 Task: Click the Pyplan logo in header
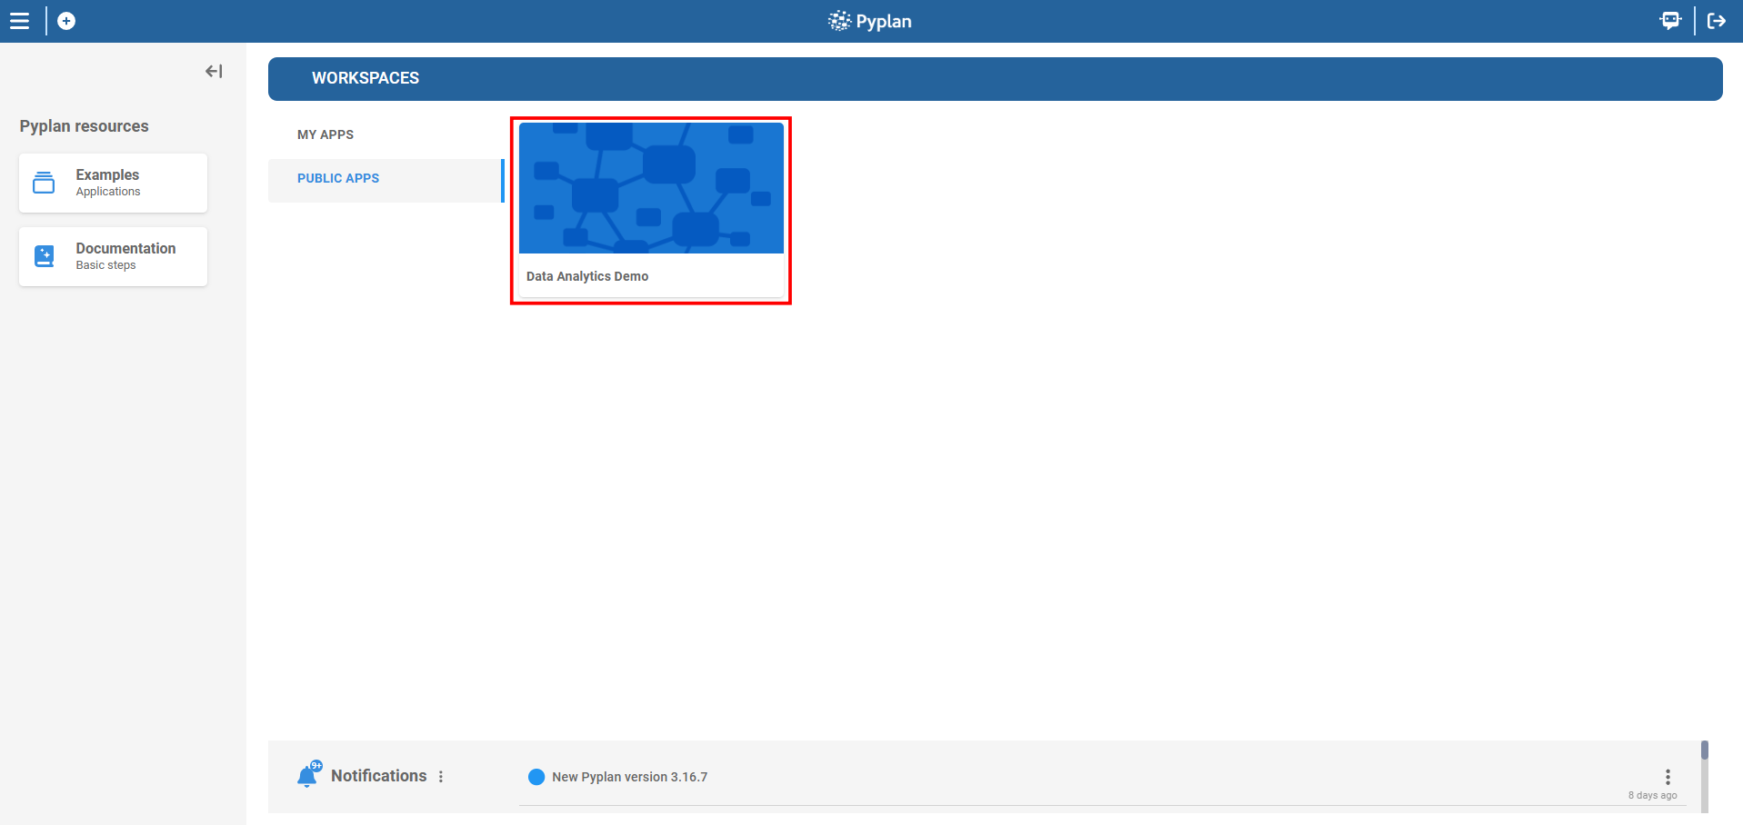coord(869,21)
